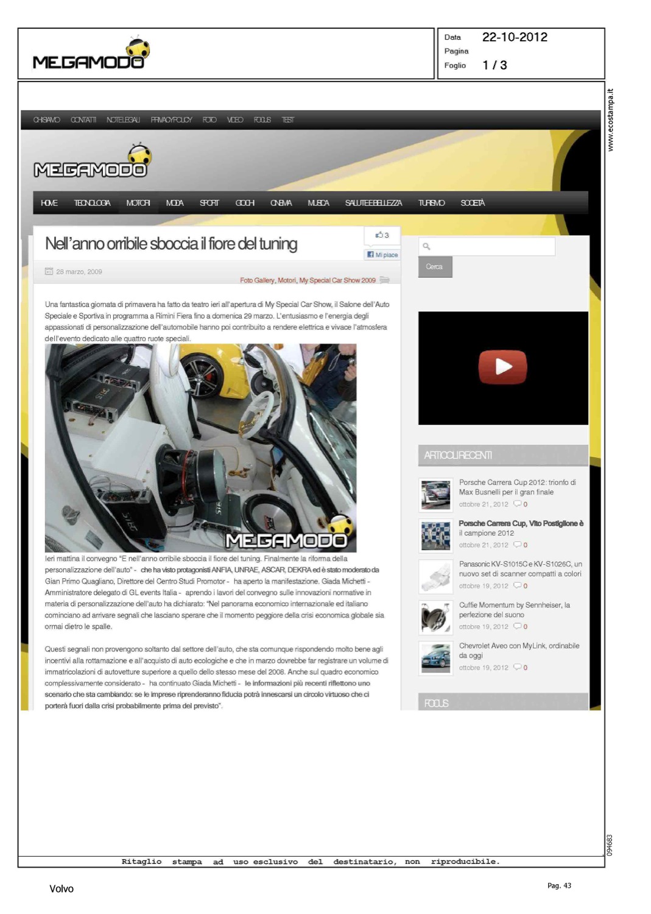The height and width of the screenshot is (914, 651).
Task: Open CONTATTI in the top bar
Action: [x=83, y=120]
